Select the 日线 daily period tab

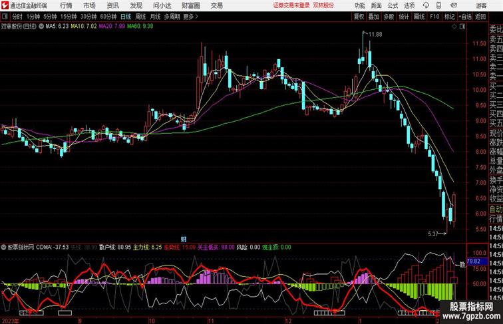pos(126,17)
